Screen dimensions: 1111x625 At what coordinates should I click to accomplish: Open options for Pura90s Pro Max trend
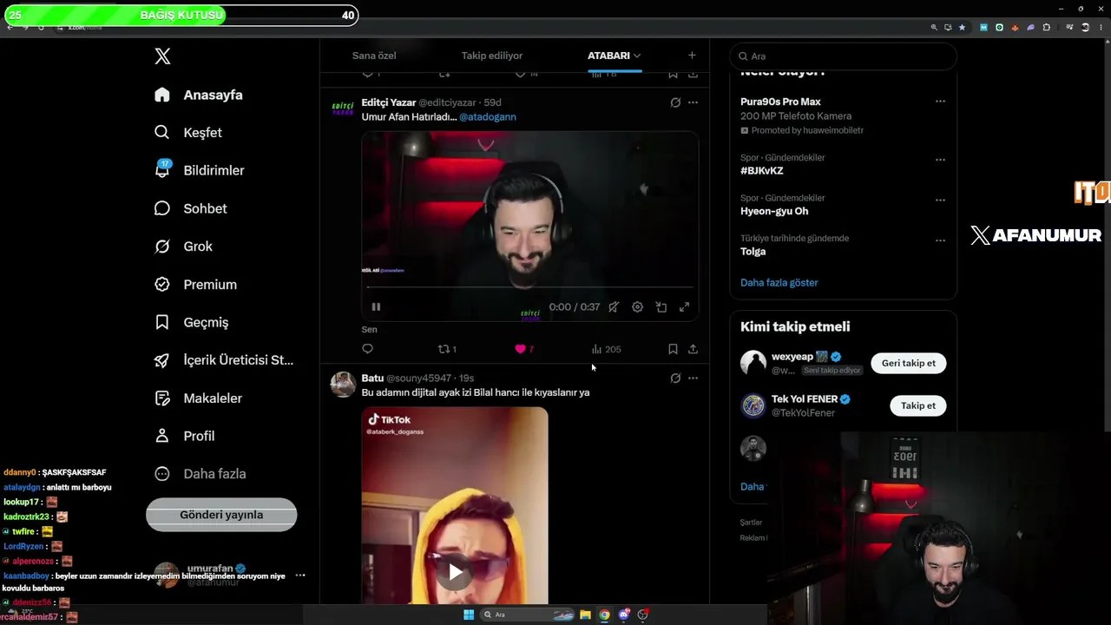tap(940, 102)
